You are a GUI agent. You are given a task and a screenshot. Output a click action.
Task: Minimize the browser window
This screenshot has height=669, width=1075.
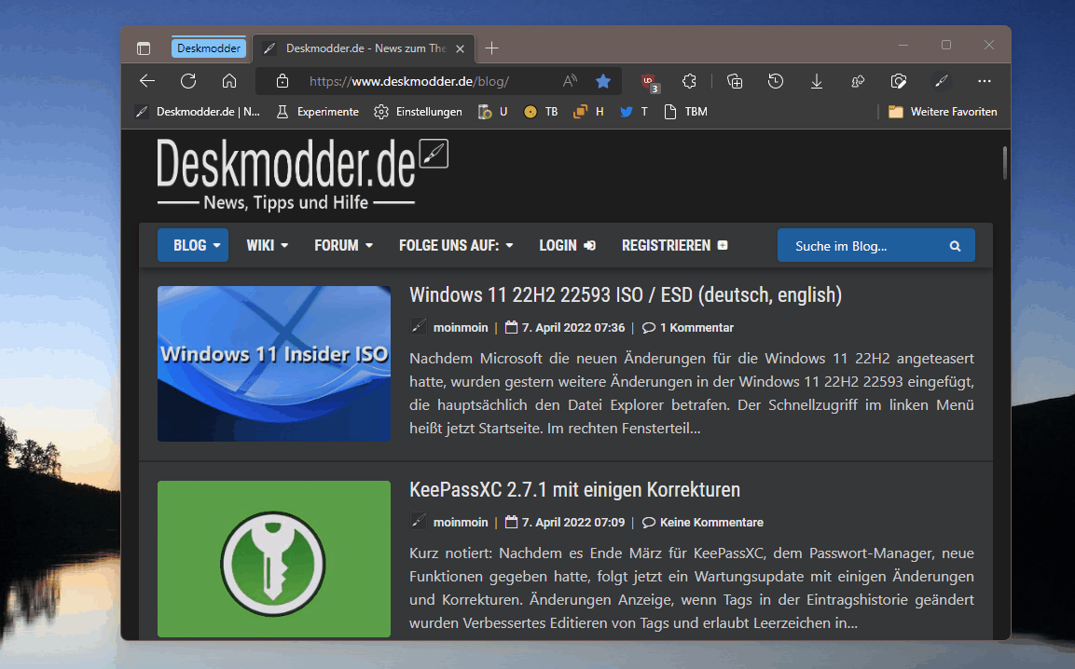pyautogui.click(x=903, y=46)
